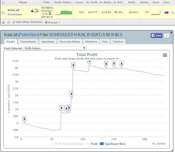Click the significant win marker near game 137
The image size is (175, 152).
tap(106, 64)
